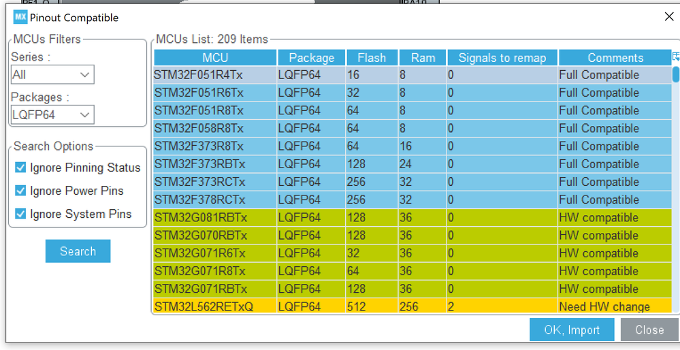Viewport: 680px width, 350px height.
Task: Click Ram value 24 of STM32F373RBTx
Action: pyautogui.click(x=423, y=164)
